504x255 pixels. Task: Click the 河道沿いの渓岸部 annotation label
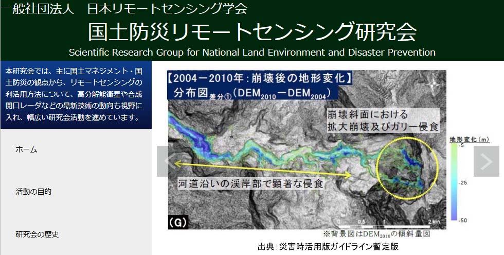pos(250,183)
